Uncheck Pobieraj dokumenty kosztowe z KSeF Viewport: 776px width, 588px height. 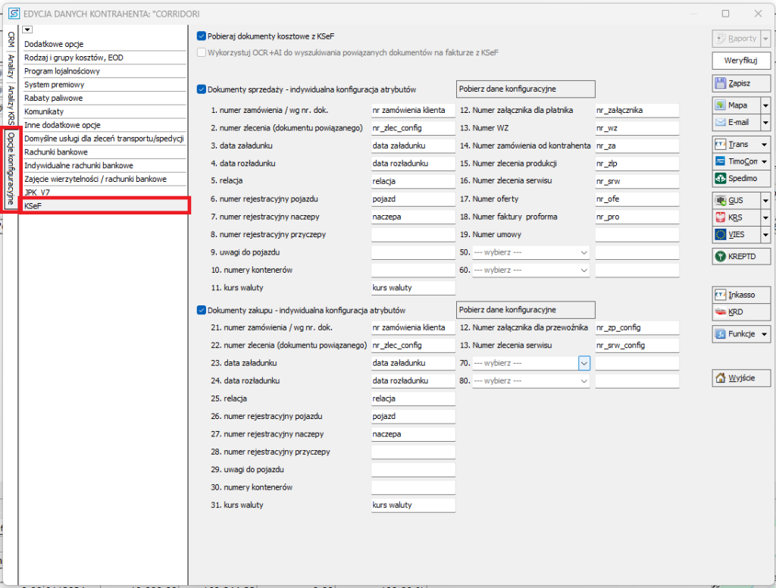202,36
